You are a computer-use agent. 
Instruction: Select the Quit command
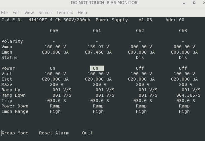pos(88,133)
